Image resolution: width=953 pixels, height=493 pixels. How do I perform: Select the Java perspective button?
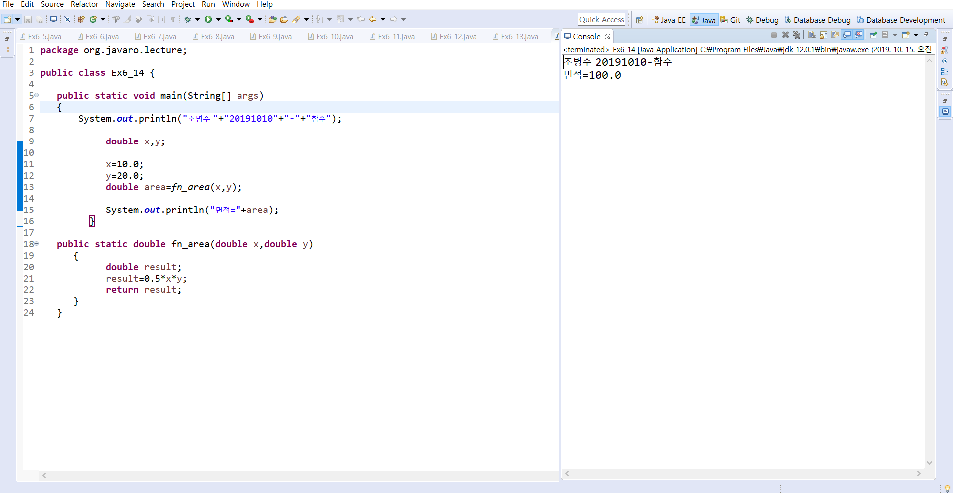[x=704, y=20]
